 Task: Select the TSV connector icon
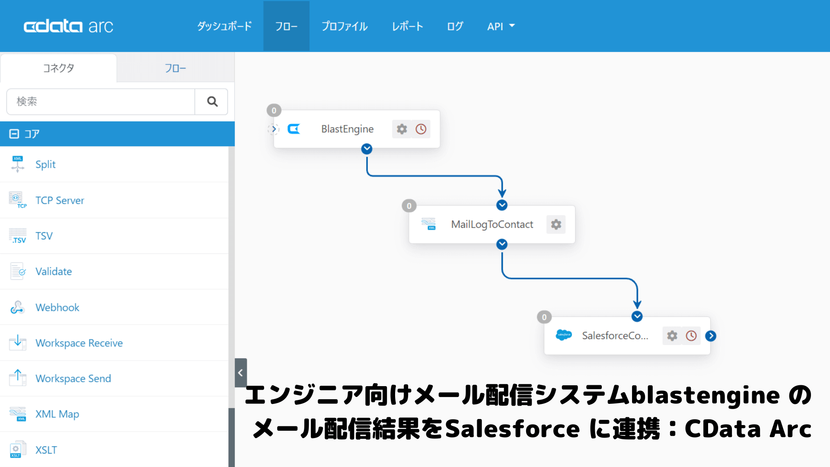click(x=18, y=236)
